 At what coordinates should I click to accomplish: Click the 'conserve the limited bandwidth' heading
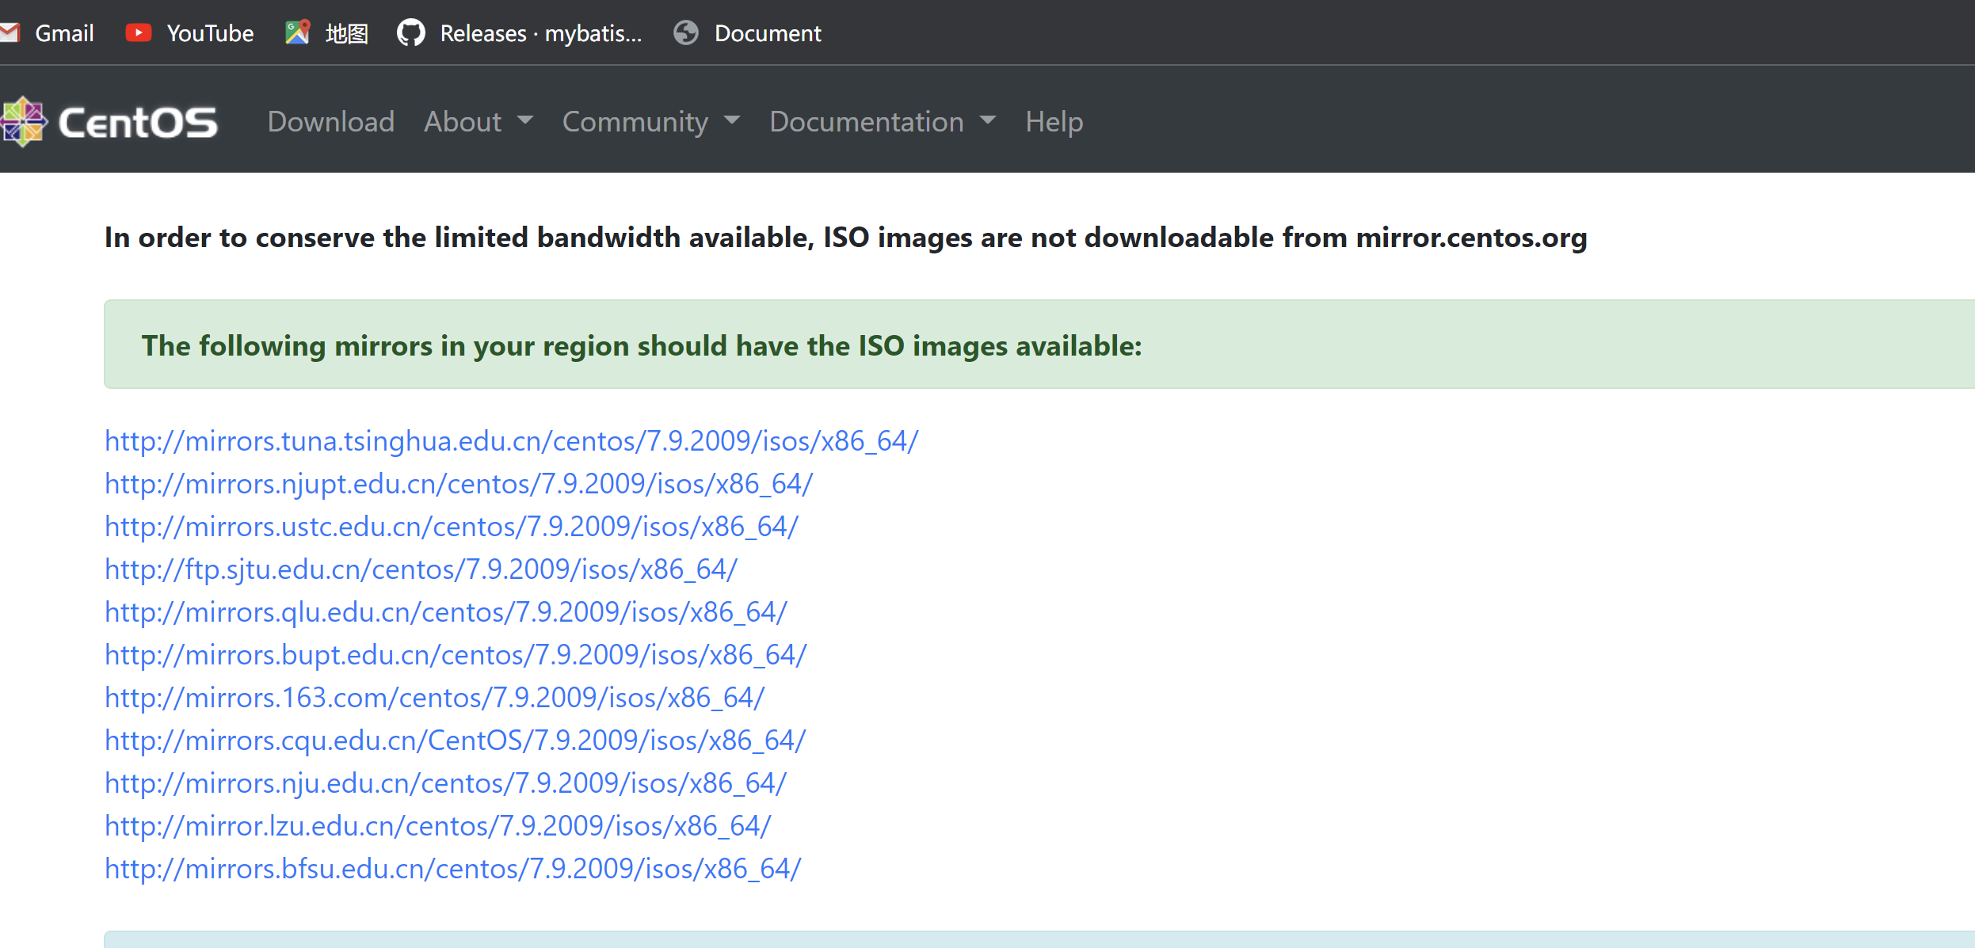[x=845, y=238]
